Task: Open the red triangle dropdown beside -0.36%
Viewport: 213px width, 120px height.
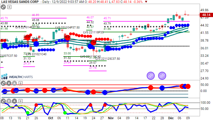Action: coord(146,2)
